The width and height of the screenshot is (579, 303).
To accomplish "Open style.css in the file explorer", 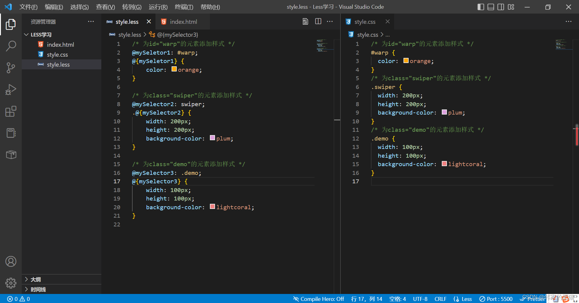I will tap(62, 55).
